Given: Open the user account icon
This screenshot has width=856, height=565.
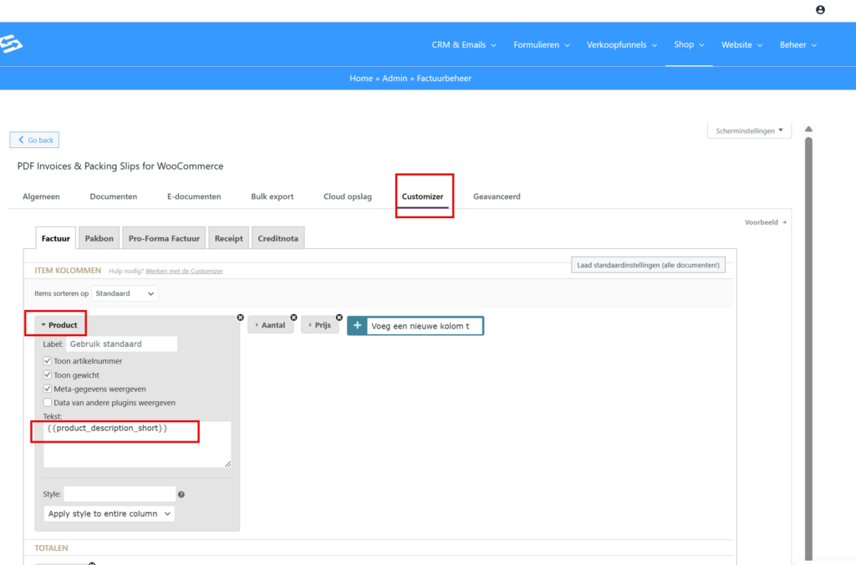Looking at the screenshot, I should coord(820,10).
